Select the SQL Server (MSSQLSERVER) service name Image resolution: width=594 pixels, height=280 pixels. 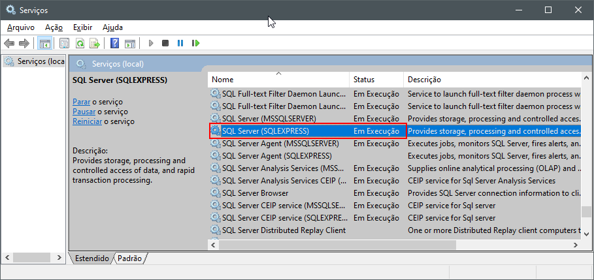tap(269, 118)
